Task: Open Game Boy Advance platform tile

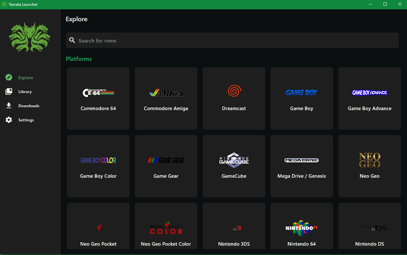Action: tap(370, 99)
